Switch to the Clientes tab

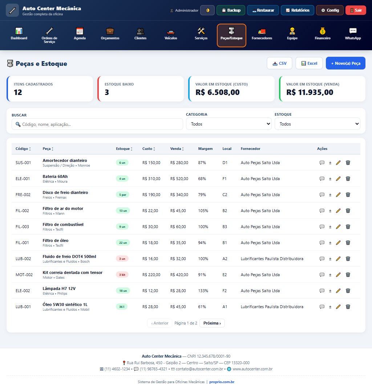point(140,35)
